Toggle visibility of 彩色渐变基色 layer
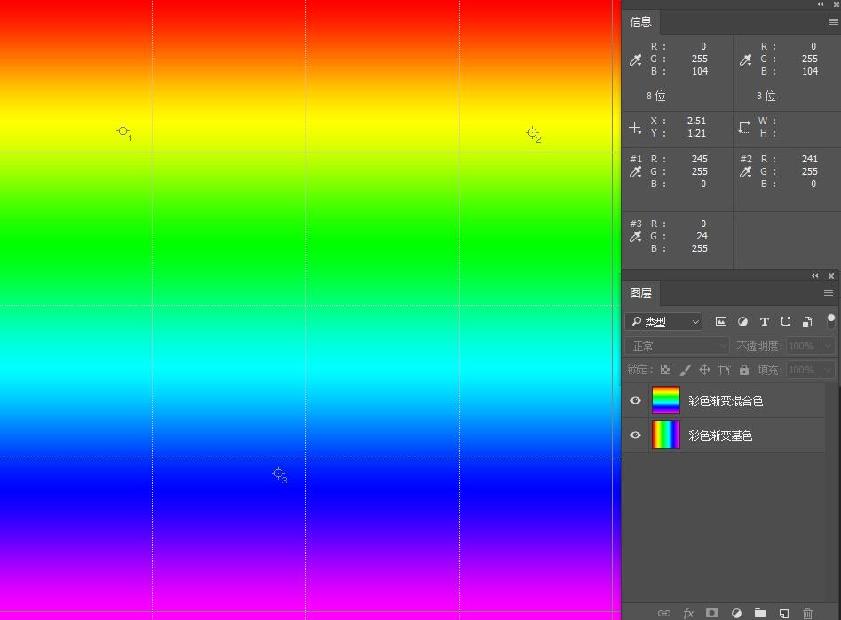 [635, 436]
